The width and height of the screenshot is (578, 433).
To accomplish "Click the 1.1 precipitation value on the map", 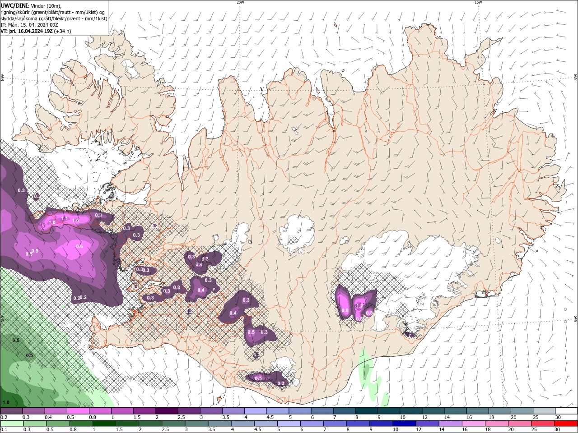I will click(x=64, y=218).
